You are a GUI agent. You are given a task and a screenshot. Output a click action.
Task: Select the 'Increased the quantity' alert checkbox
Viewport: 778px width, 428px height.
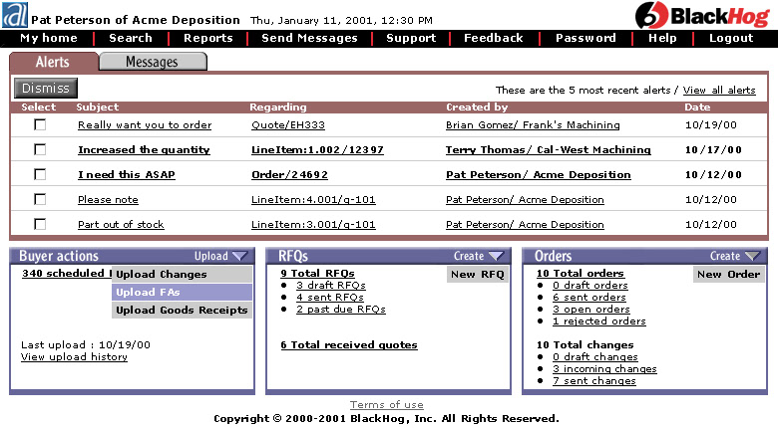[x=40, y=149]
